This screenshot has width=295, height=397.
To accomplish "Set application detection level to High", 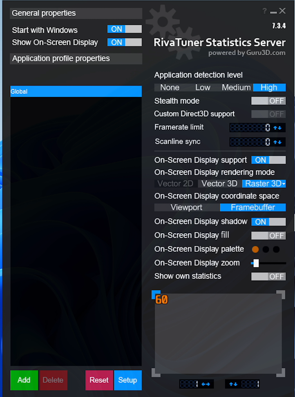I will click(x=269, y=88).
